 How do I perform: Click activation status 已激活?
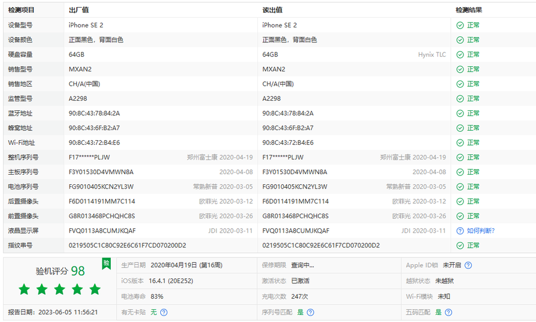301,281
